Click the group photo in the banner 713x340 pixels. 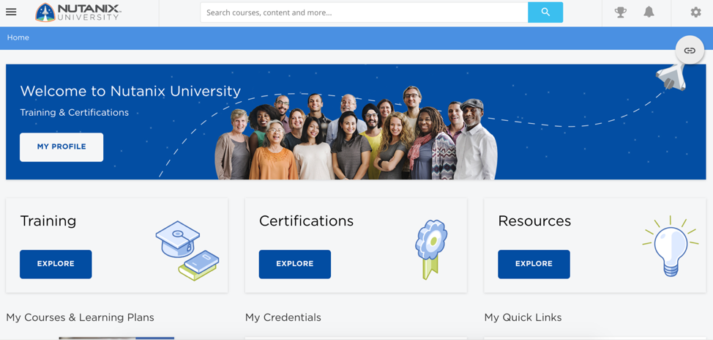pyautogui.click(x=356, y=133)
